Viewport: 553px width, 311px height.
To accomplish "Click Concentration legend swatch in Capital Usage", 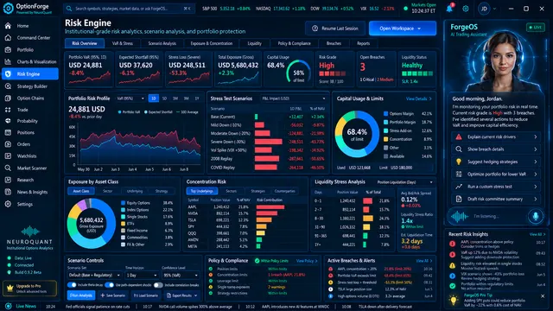I will tap(386, 139).
